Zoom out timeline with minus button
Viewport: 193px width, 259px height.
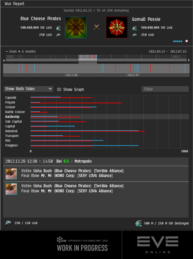point(7,51)
